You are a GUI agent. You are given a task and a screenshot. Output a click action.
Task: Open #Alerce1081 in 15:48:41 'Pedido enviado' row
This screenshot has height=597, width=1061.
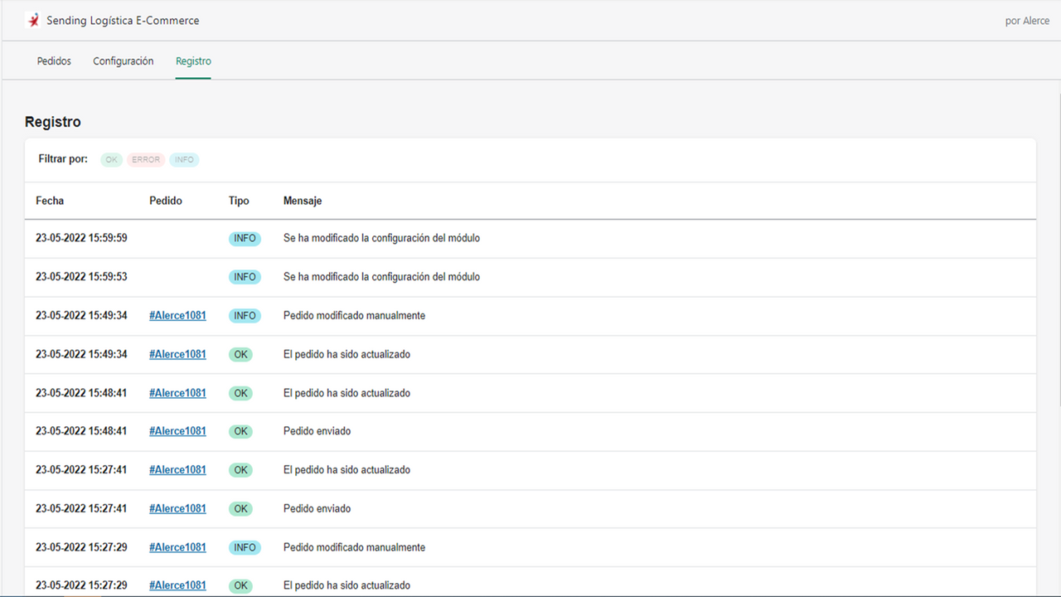click(177, 431)
